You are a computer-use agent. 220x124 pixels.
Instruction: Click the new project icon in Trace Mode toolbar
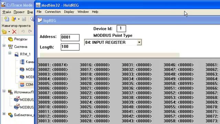[x=7, y=19]
